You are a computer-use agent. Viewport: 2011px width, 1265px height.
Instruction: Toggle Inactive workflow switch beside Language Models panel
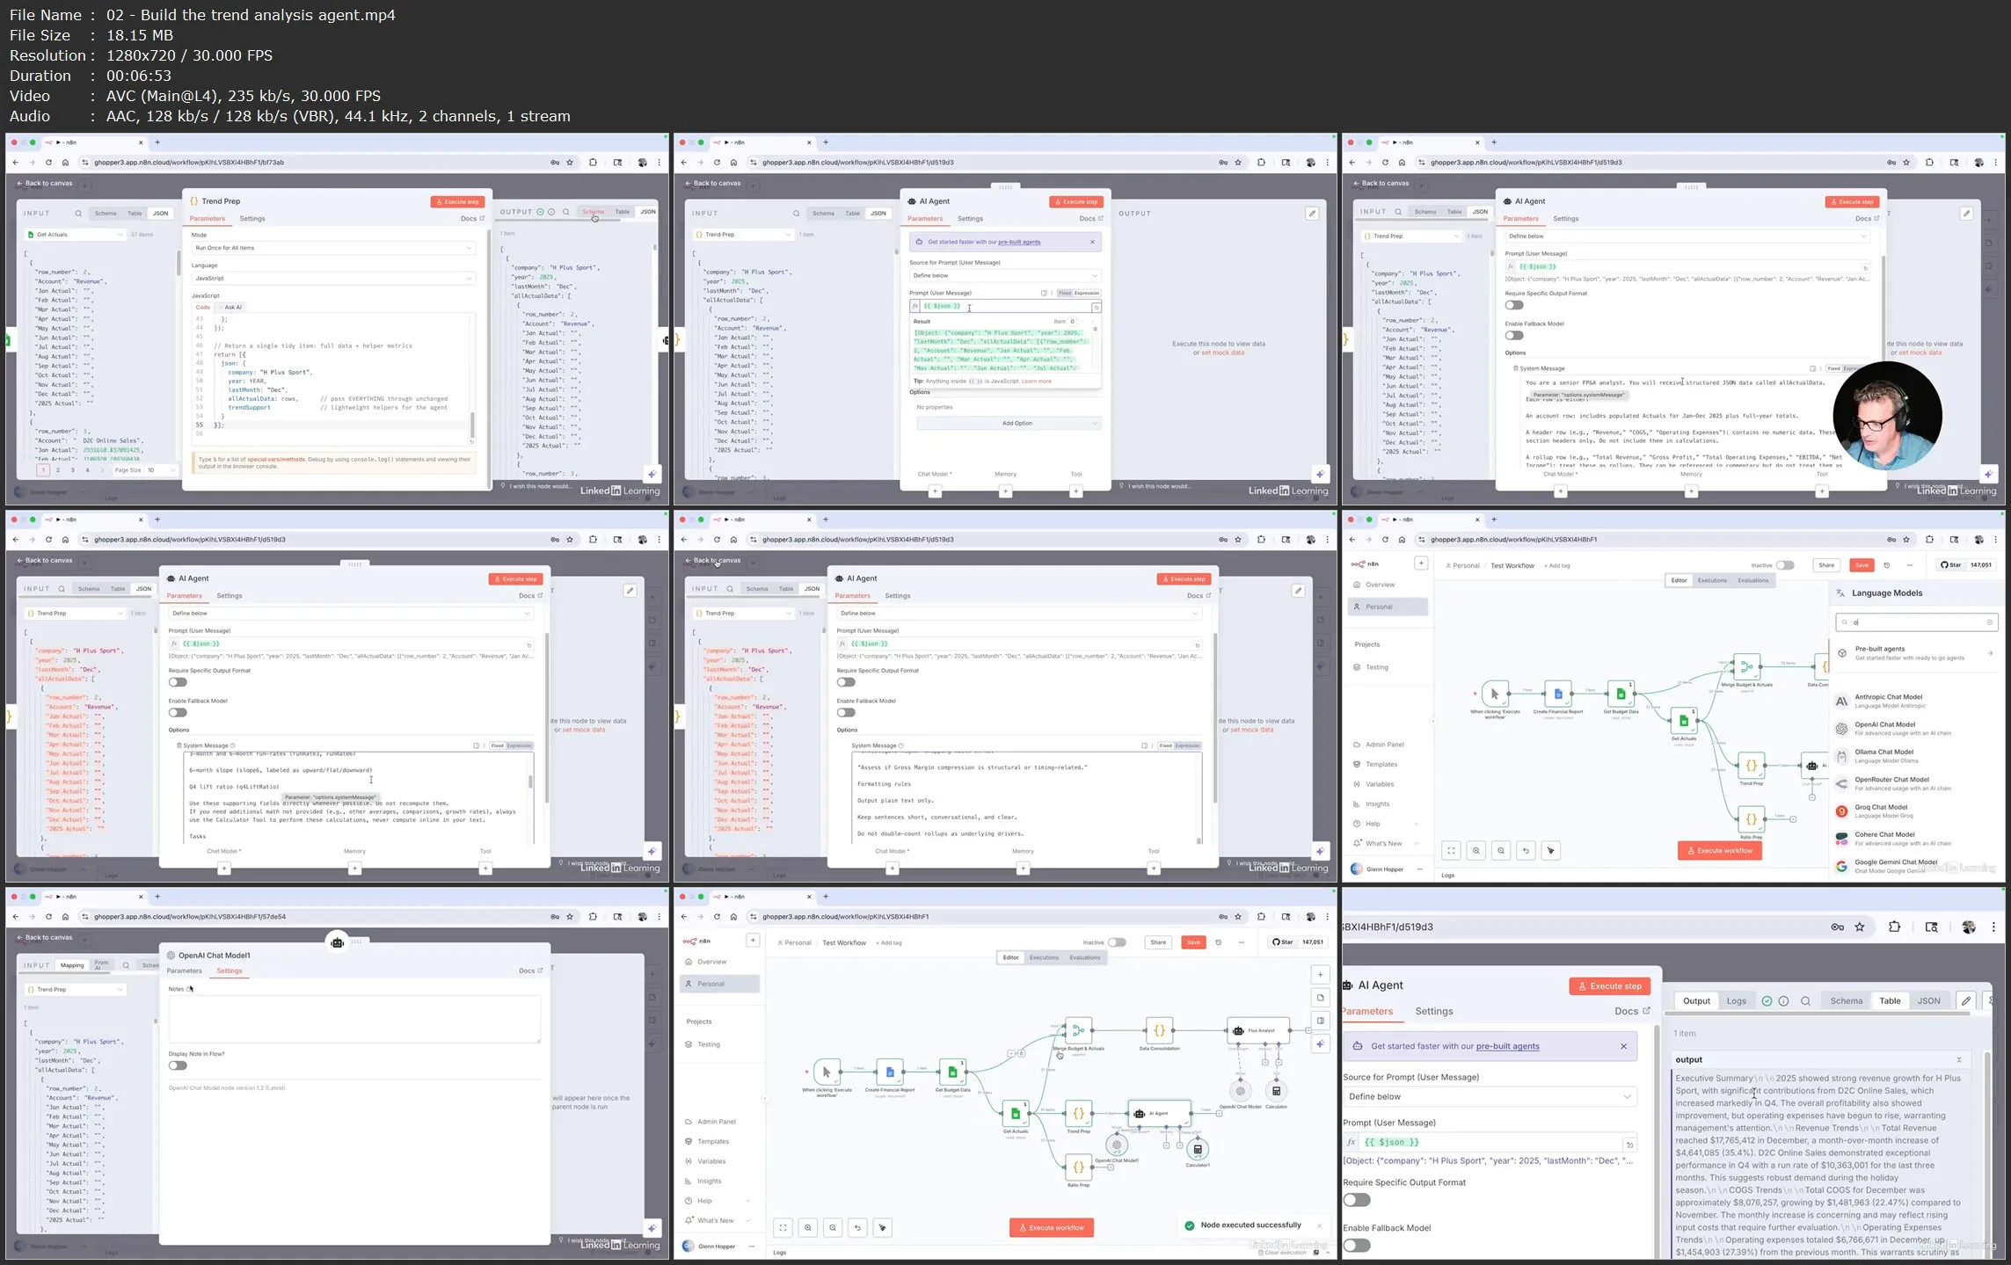[1784, 565]
